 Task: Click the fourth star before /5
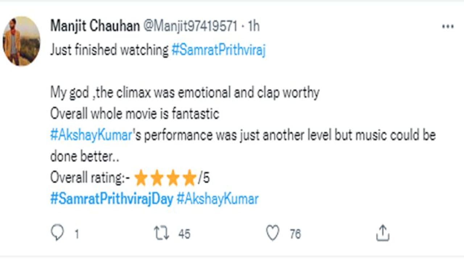pyautogui.click(x=189, y=178)
